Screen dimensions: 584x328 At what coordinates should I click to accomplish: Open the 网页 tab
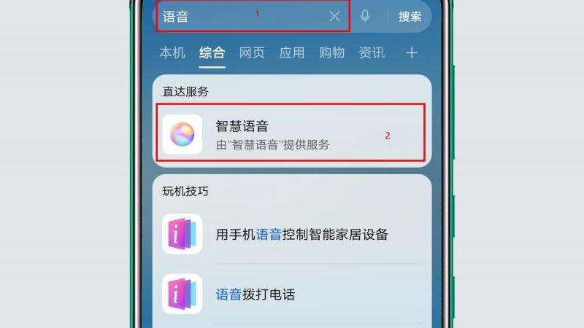(252, 52)
